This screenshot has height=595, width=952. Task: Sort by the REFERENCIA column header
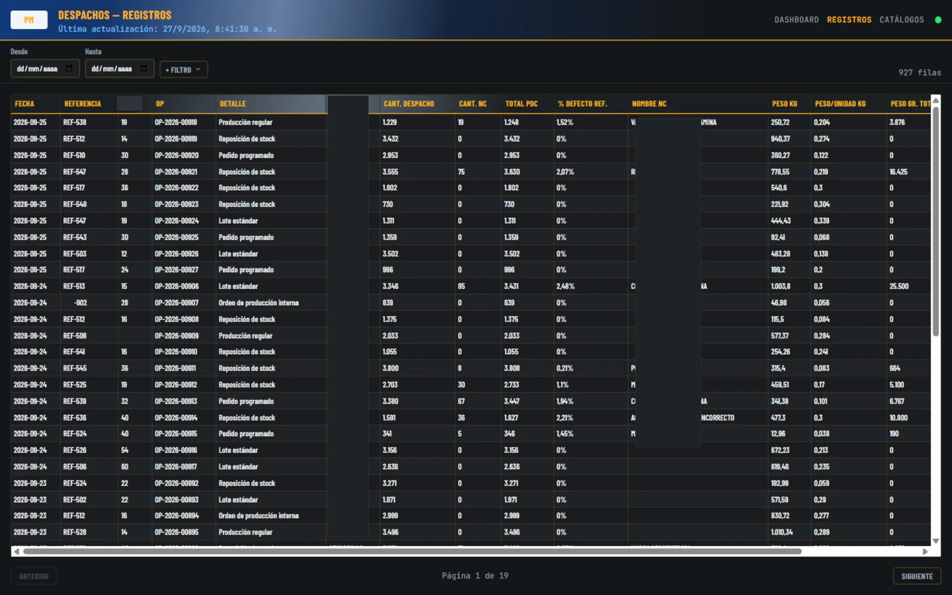87,104
